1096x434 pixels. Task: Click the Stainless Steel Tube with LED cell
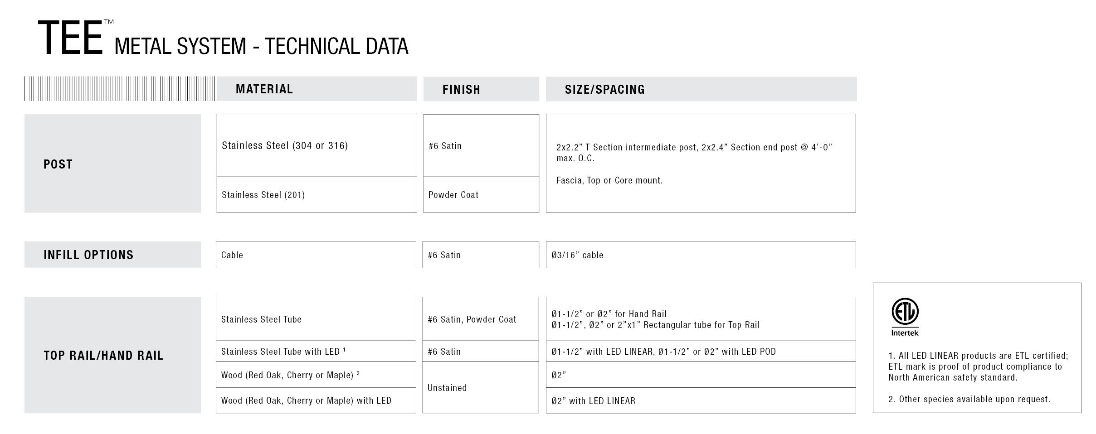click(x=316, y=351)
